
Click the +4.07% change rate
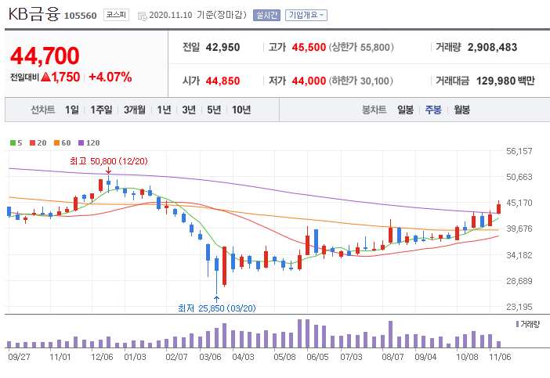110,77
